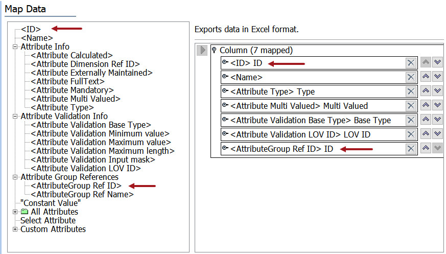Remove the <ID> ID mapped column
Viewport: 446px width, 254px height.
[410, 63]
